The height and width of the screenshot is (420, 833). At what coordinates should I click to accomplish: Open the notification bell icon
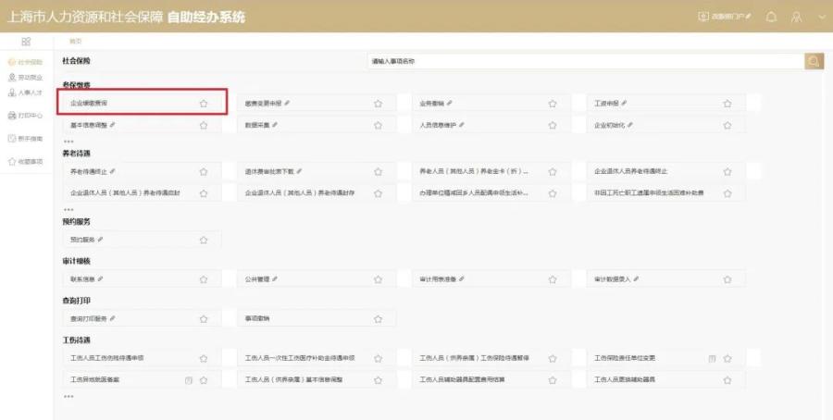click(x=771, y=17)
